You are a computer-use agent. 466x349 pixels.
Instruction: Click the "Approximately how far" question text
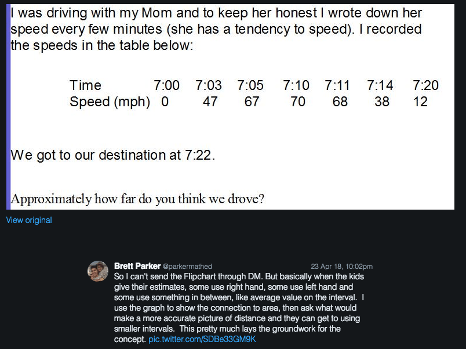coord(138,199)
